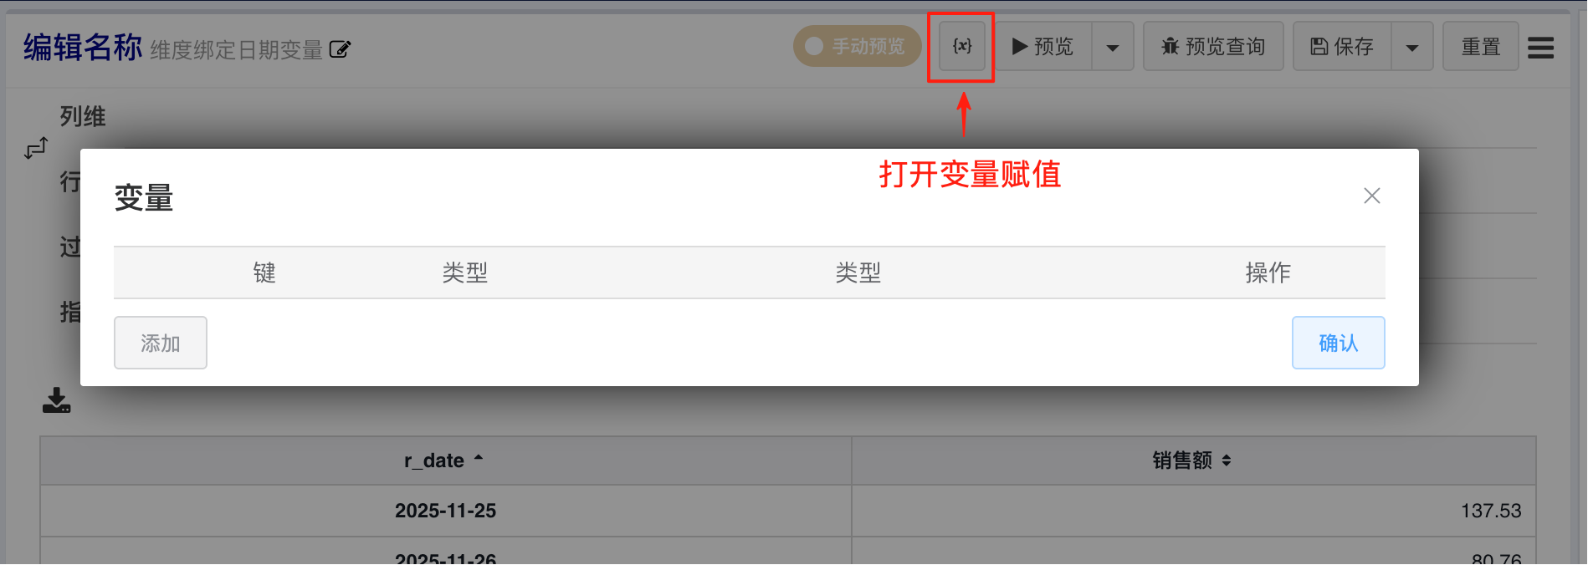Click the 键 column header
Viewport: 1588px width, 565px height.
(264, 272)
